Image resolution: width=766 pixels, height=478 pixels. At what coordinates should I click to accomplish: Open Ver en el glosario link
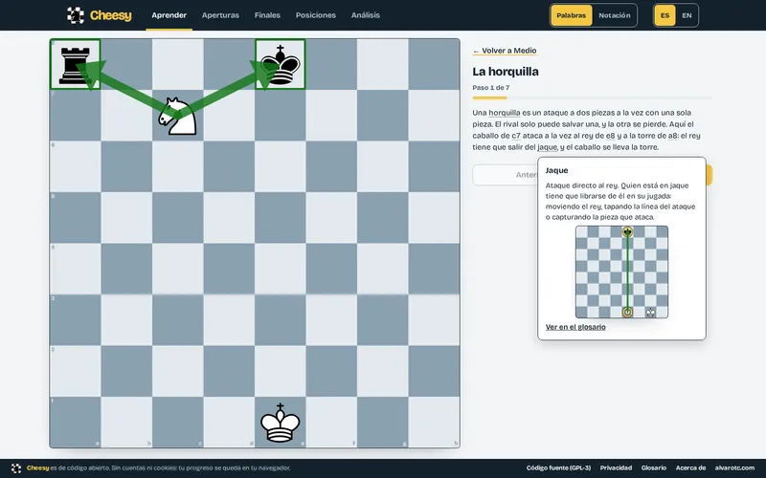tap(575, 327)
